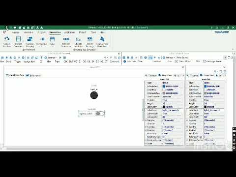The image size is (236, 177).
Task: Click the Color Inactive swatch in the left panel
Action: click(164, 93)
